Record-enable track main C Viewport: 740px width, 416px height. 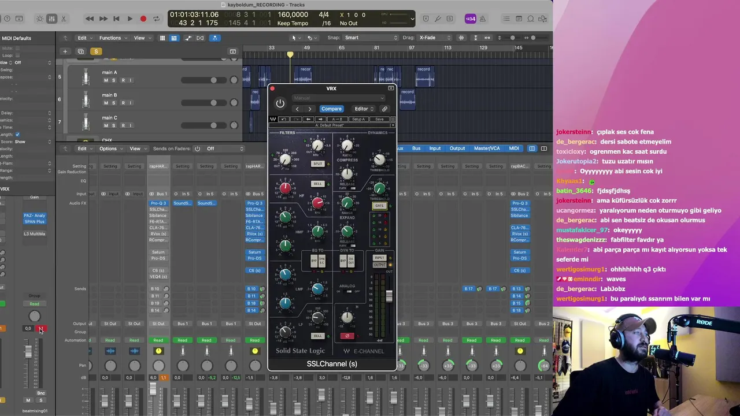[x=122, y=125]
